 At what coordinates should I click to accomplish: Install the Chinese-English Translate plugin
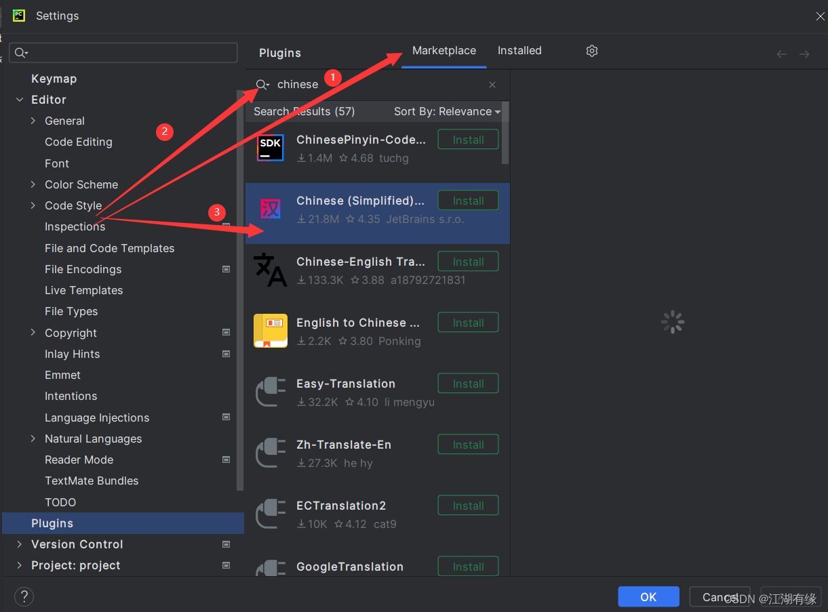[x=468, y=262]
